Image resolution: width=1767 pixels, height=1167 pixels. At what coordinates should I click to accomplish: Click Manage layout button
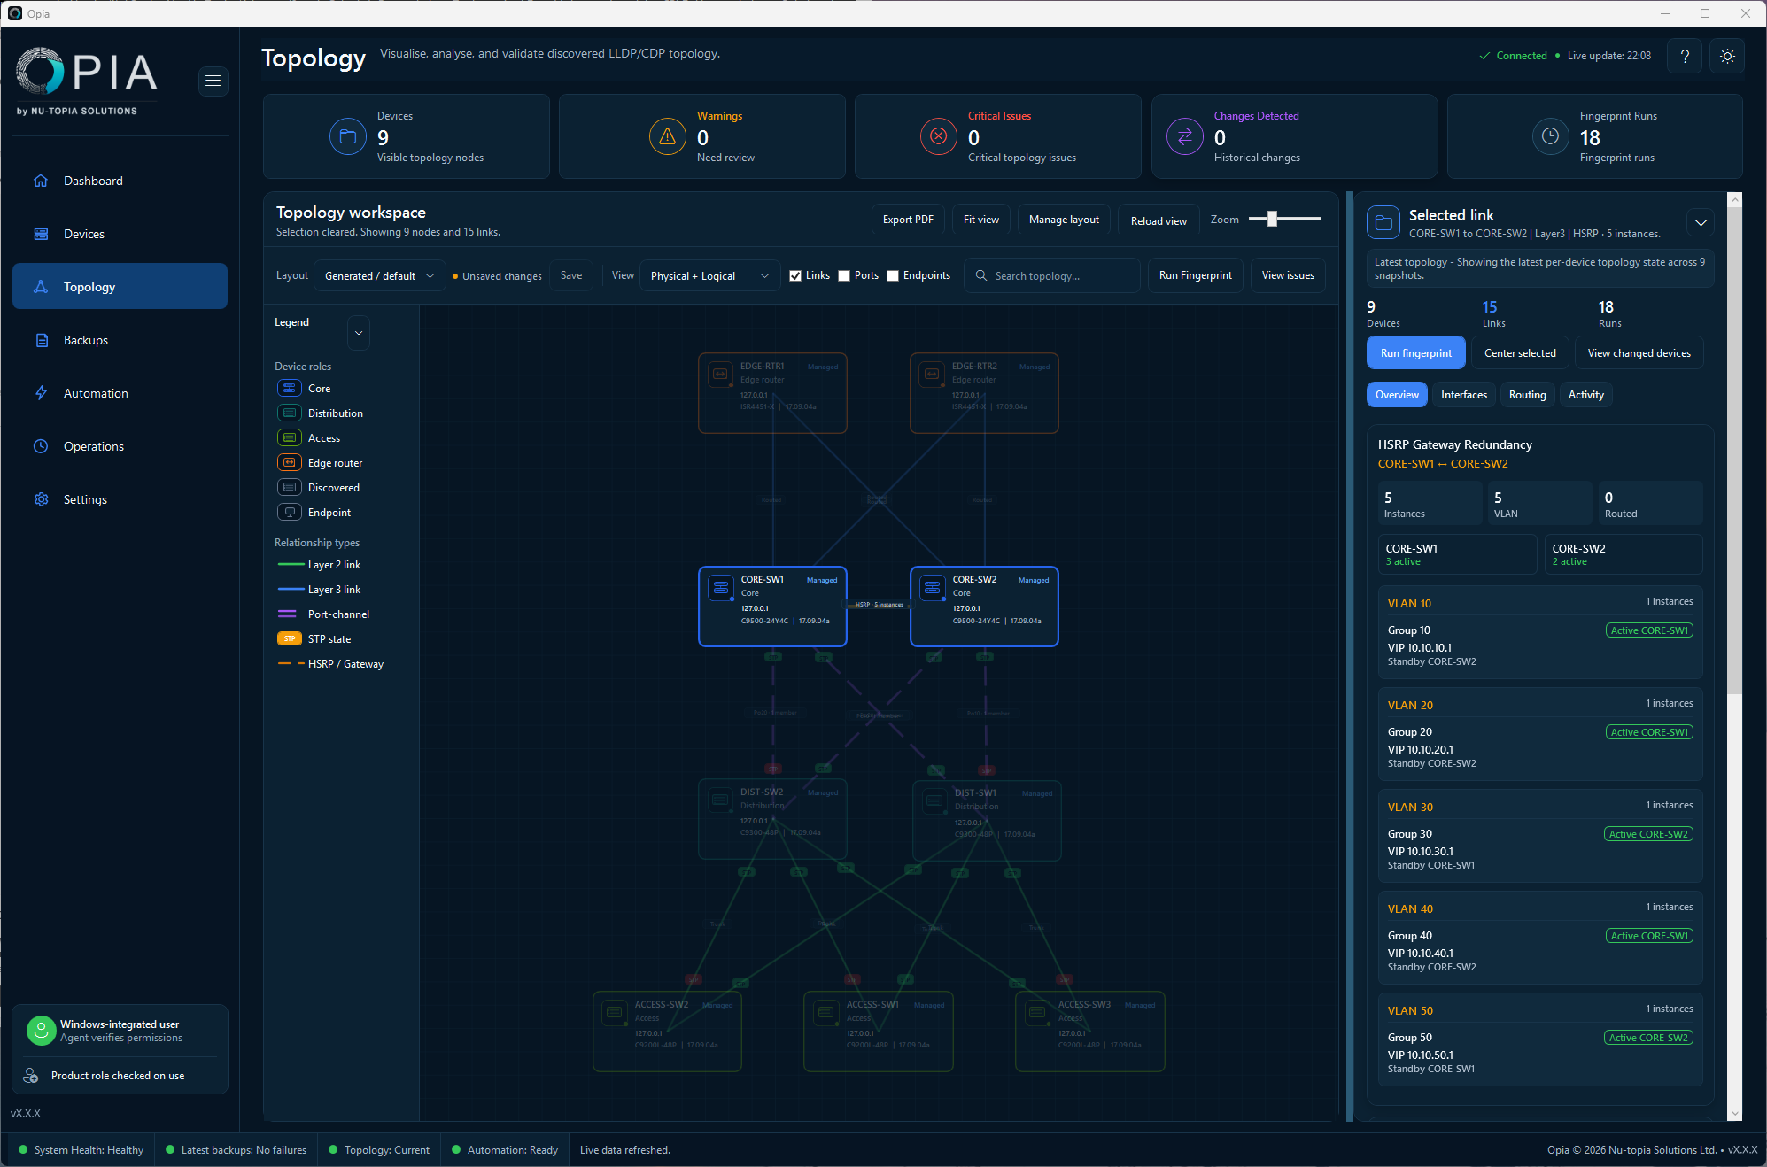[x=1064, y=220]
